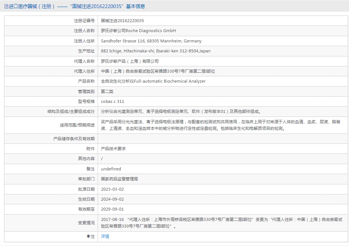Click the management category value 第二类
The height and width of the screenshot is (246, 349).
coord(107,91)
